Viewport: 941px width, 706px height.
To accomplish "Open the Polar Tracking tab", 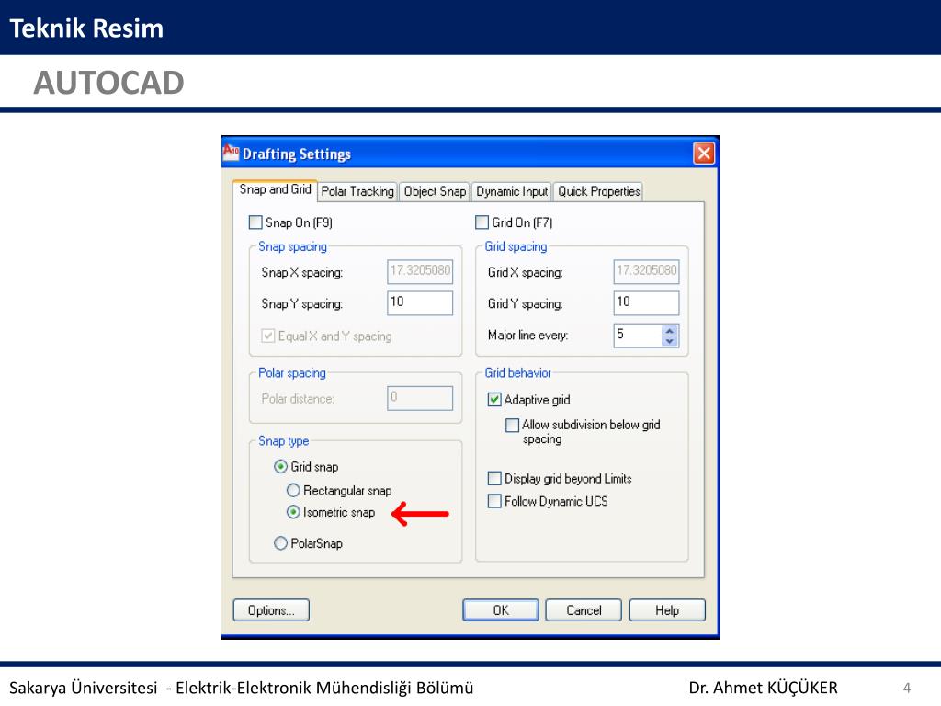I will [x=357, y=191].
